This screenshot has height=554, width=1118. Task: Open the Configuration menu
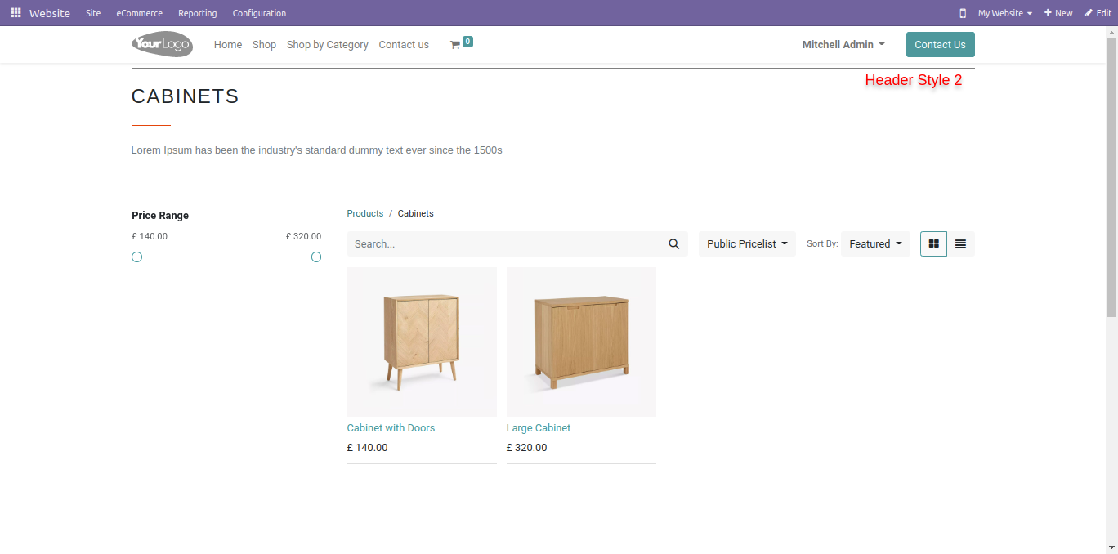(259, 13)
